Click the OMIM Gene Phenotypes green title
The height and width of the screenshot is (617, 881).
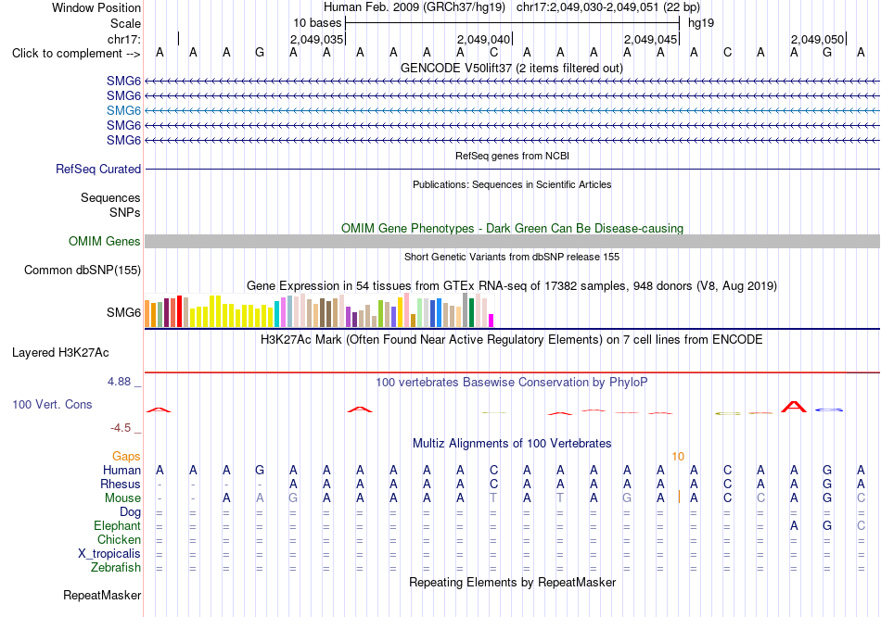tap(512, 229)
